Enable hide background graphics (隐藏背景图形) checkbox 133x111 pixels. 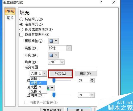pos(21,35)
